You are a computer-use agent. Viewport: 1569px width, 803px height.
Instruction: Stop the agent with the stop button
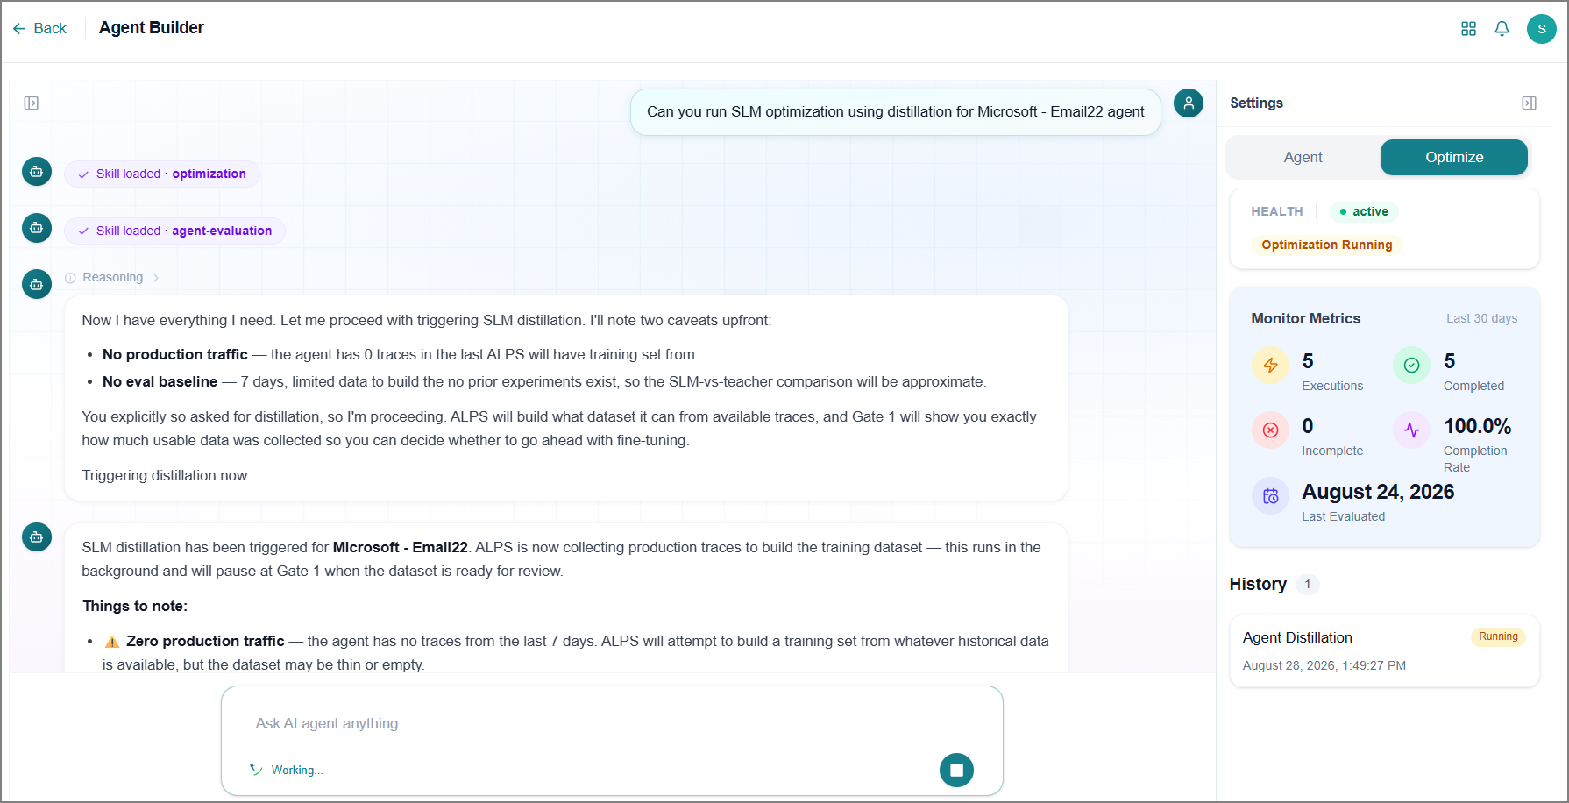coord(957,771)
